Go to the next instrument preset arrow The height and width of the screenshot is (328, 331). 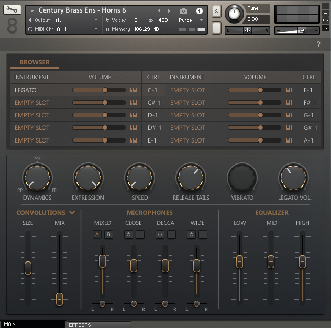(169, 10)
